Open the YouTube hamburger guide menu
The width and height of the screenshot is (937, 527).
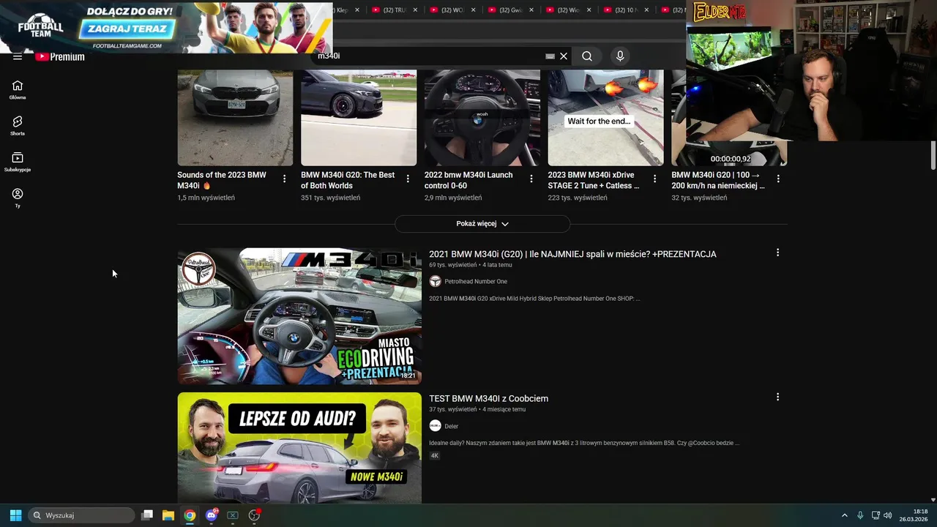(x=18, y=57)
